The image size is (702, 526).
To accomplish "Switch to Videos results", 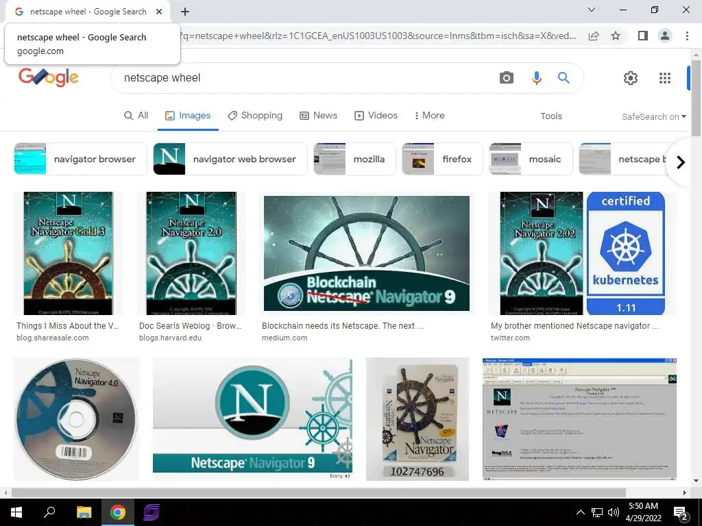I will point(376,115).
